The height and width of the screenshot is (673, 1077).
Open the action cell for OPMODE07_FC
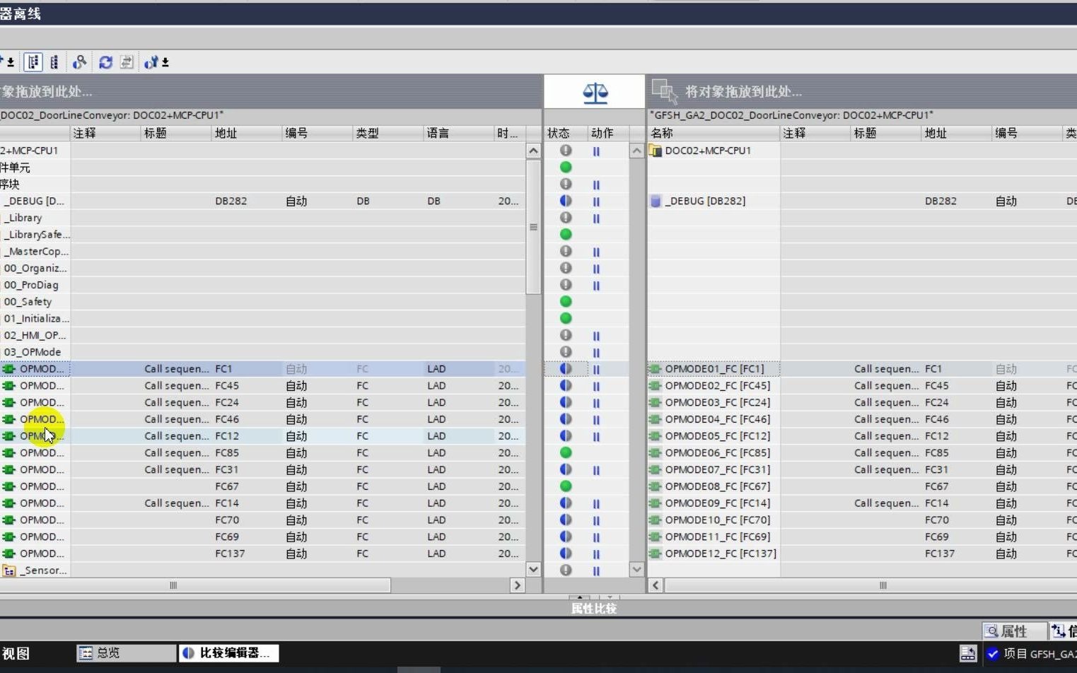597,470
